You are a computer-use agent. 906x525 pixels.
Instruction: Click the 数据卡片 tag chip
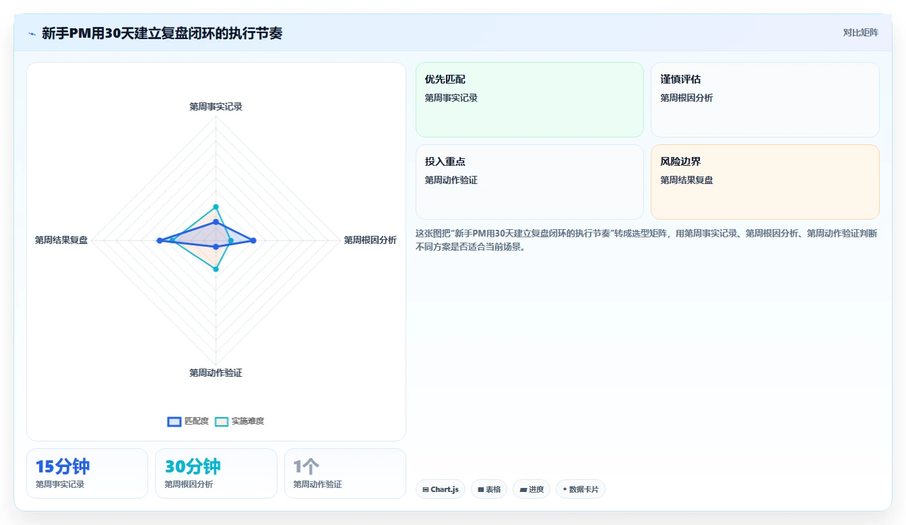pyautogui.click(x=581, y=489)
